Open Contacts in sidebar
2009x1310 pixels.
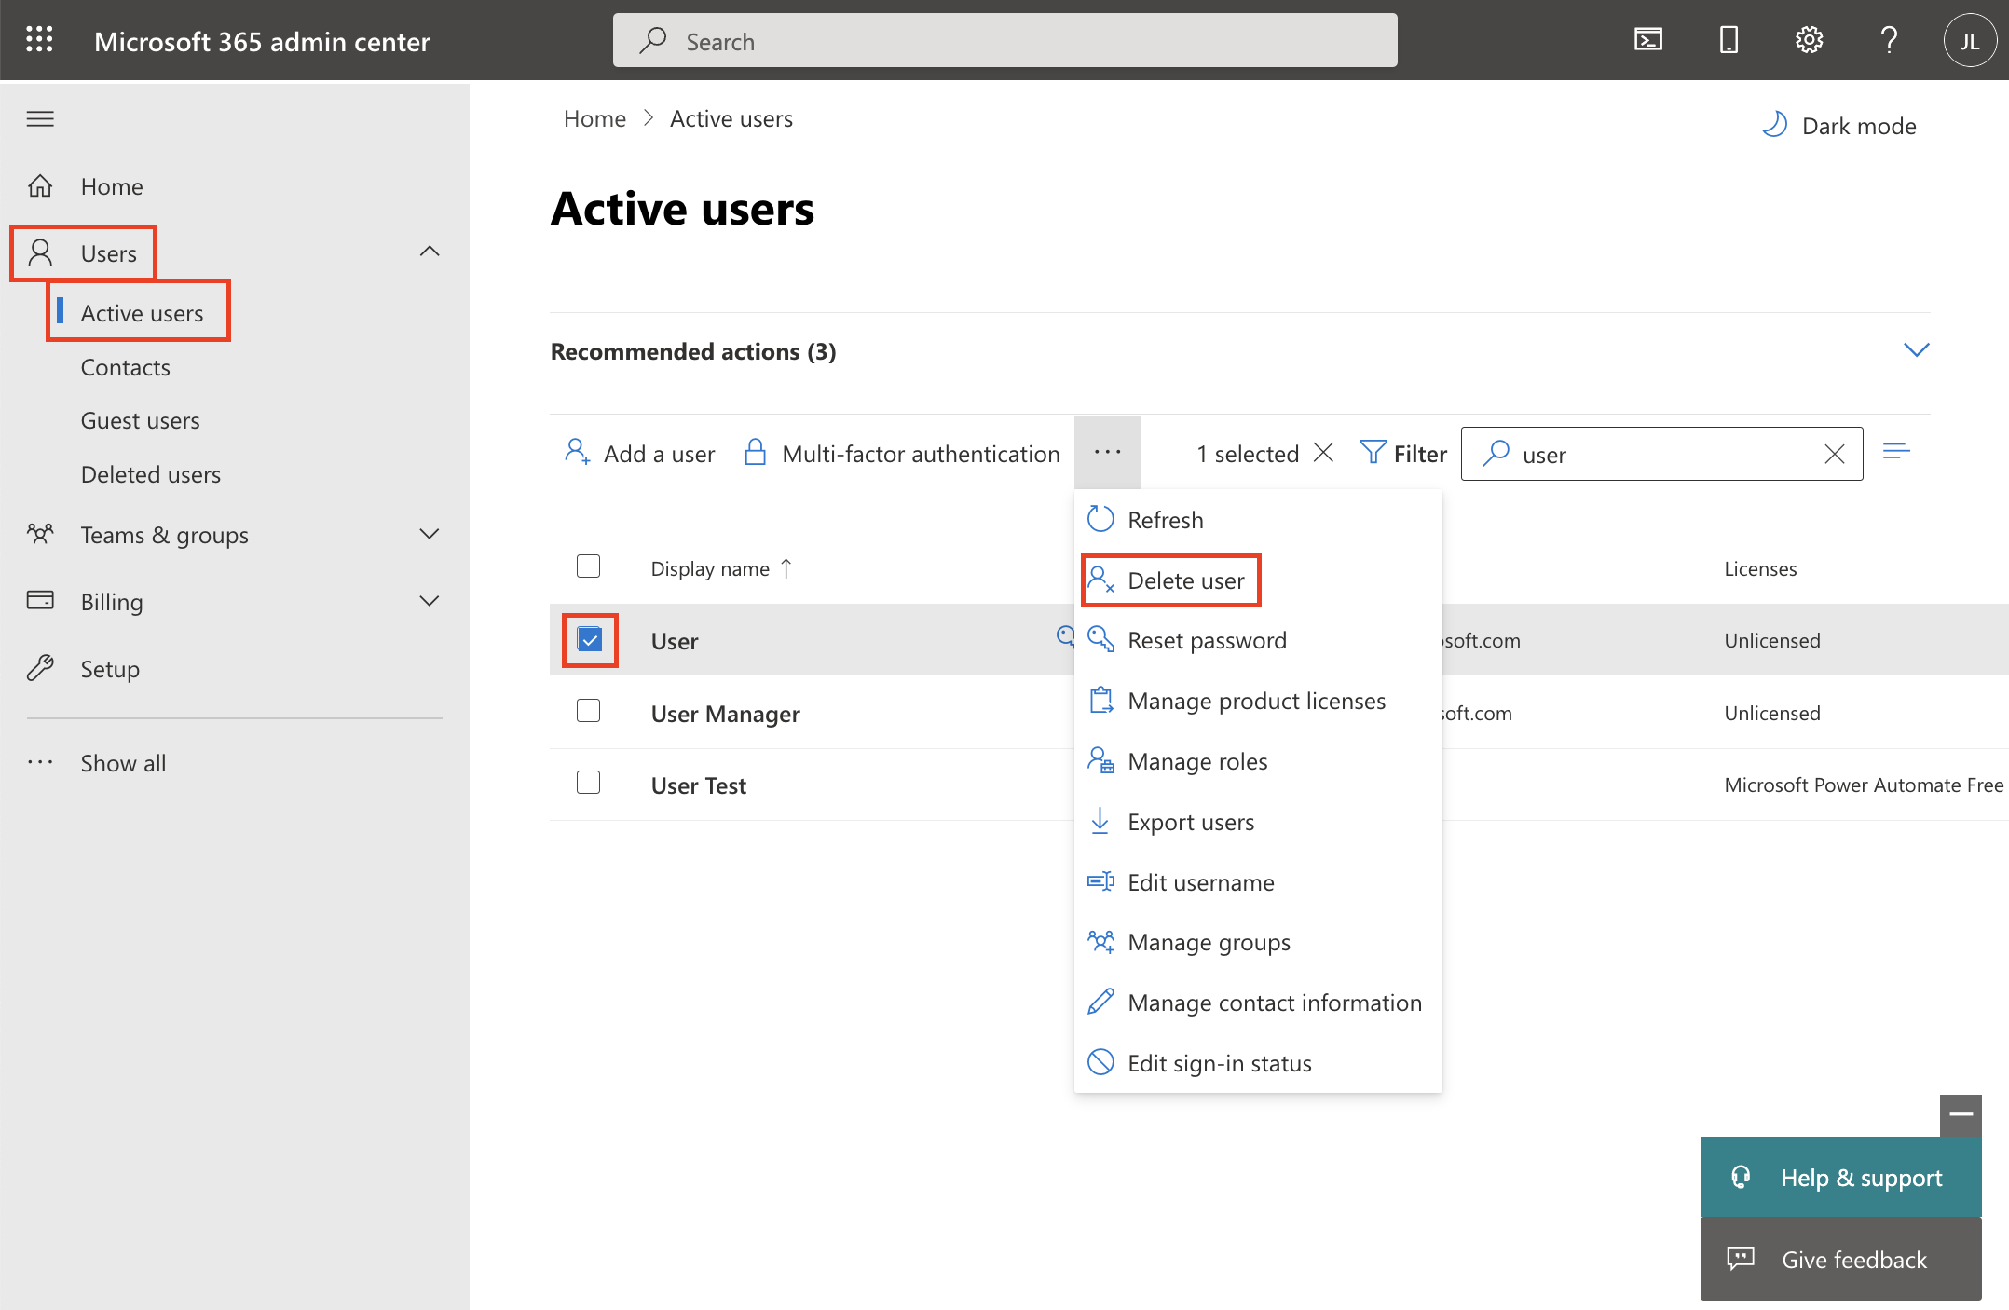pyautogui.click(x=125, y=367)
